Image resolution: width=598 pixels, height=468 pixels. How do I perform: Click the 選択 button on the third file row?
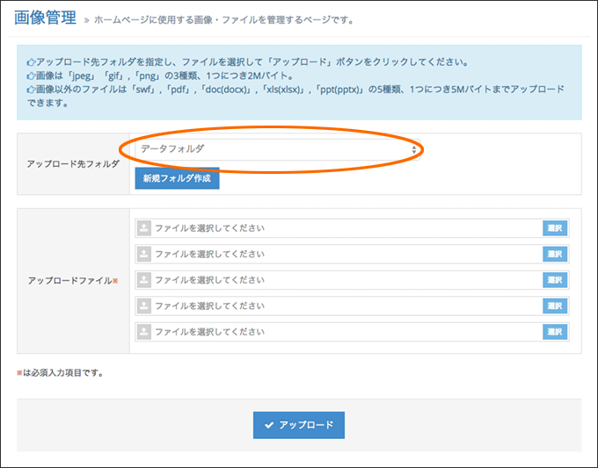tap(555, 280)
